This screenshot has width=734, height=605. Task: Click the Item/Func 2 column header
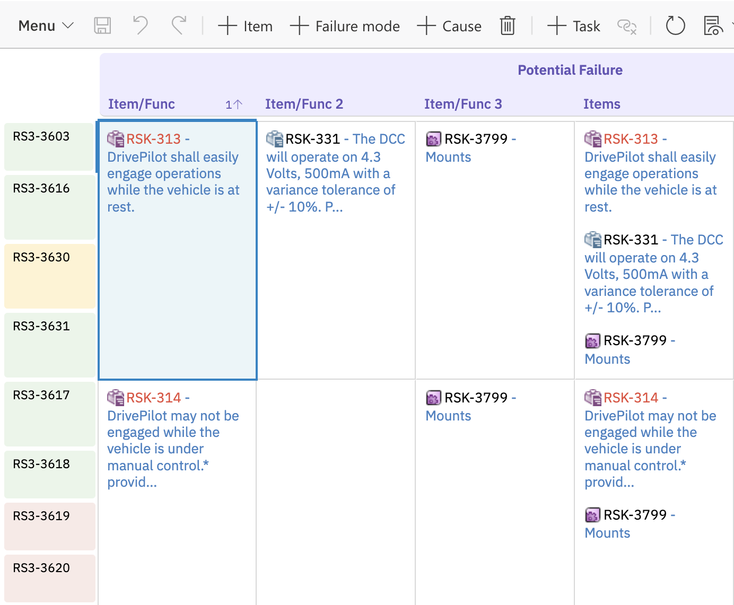click(x=304, y=104)
